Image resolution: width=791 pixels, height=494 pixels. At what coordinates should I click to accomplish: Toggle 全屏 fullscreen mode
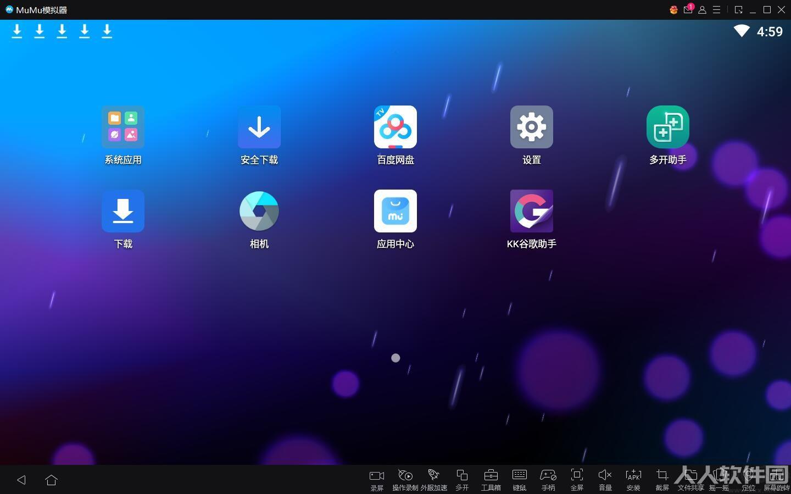pos(577,480)
